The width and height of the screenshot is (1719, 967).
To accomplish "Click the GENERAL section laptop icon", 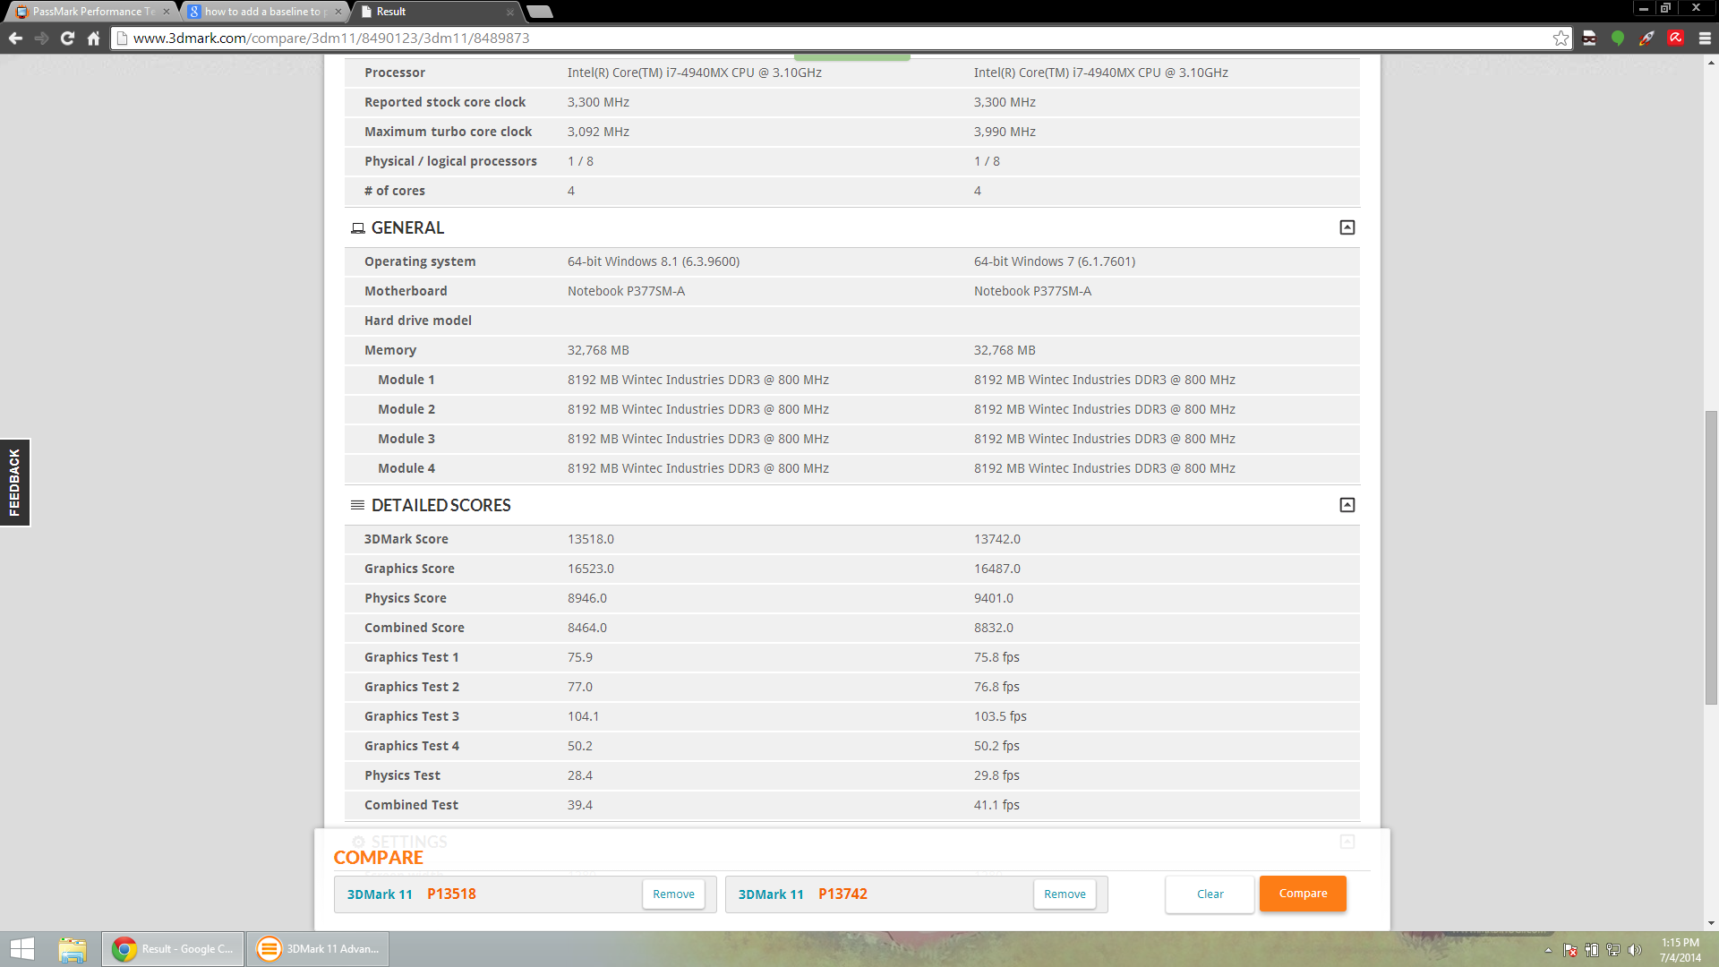I will click(357, 228).
